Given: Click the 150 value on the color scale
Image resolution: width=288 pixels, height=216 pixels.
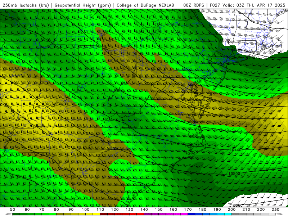Looking at the screenshot, I should [159, 210].
